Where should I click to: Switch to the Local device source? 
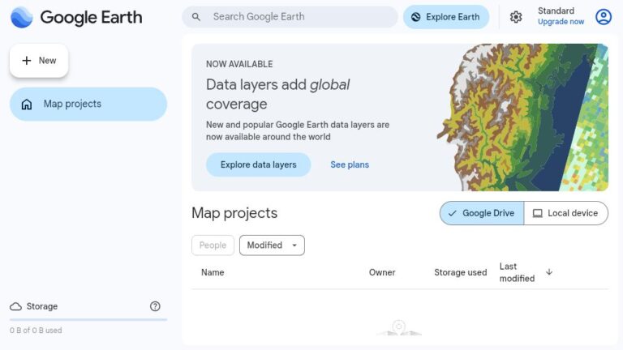pos(565,213)
